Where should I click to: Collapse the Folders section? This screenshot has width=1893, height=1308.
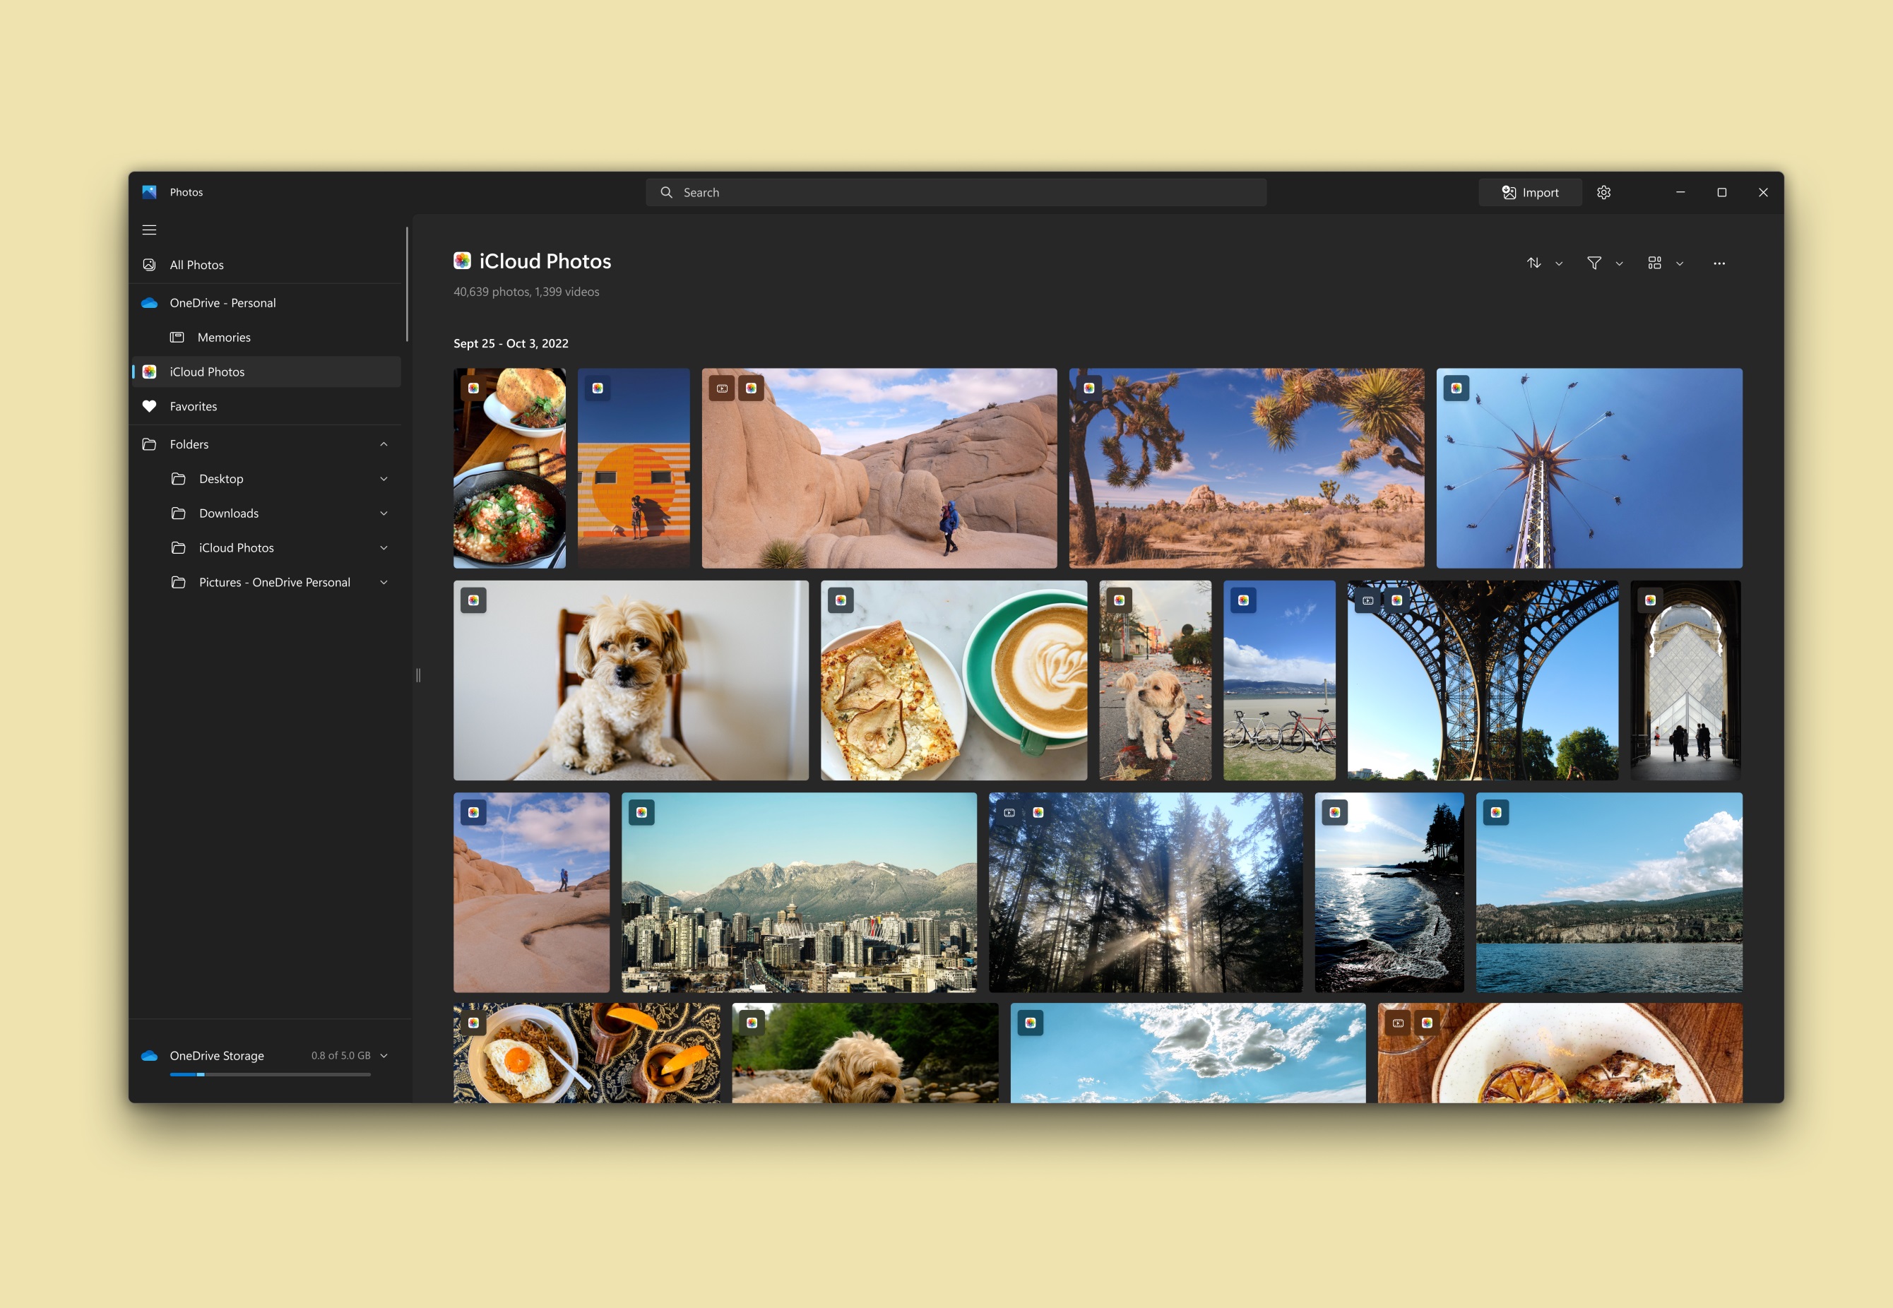pos(384,444)
